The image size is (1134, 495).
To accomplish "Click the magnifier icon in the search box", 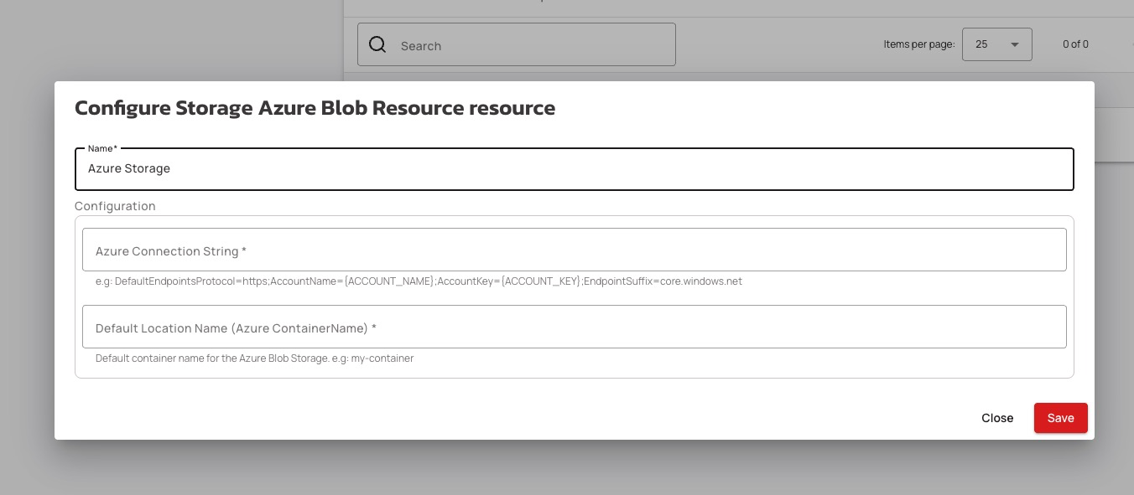I will tap(377, 45).
